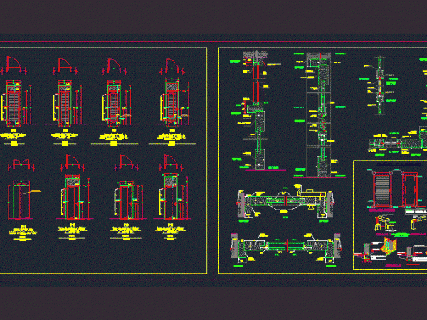Pick the third bottom-row door elevation
This screenshot has height=320, width=427.
[x=125, y=200]
